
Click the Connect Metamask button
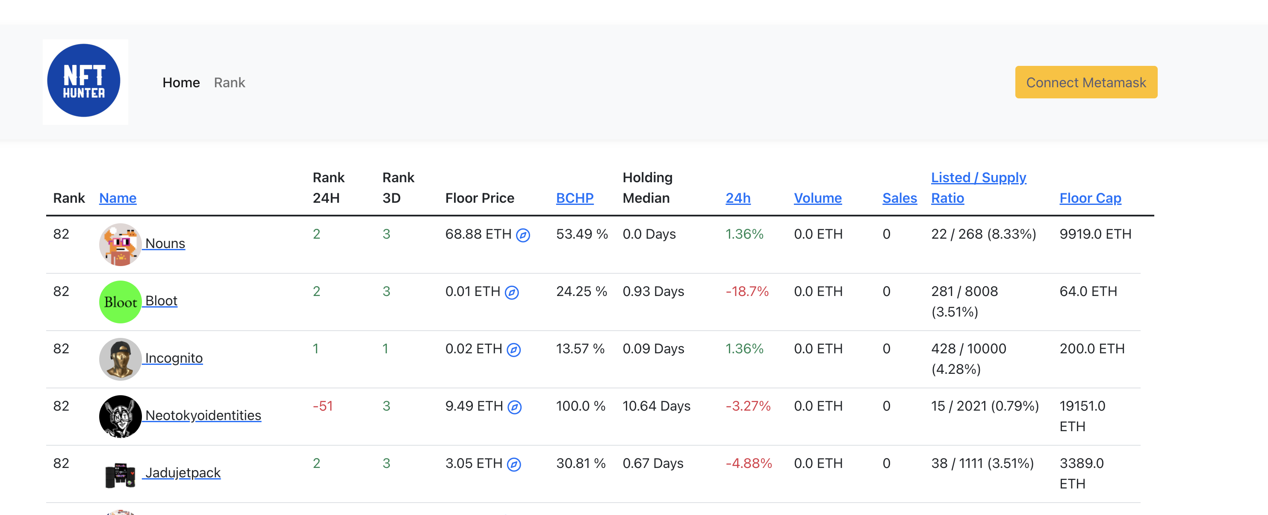[1086, 82]
